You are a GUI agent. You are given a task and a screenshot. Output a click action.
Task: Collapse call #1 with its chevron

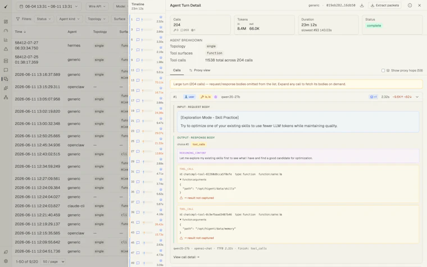[417, 97]
